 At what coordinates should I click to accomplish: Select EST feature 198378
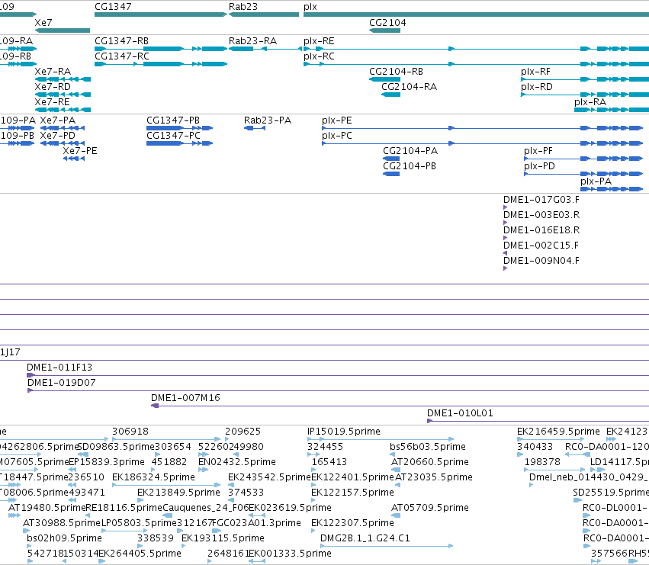(x=554, y=470)
